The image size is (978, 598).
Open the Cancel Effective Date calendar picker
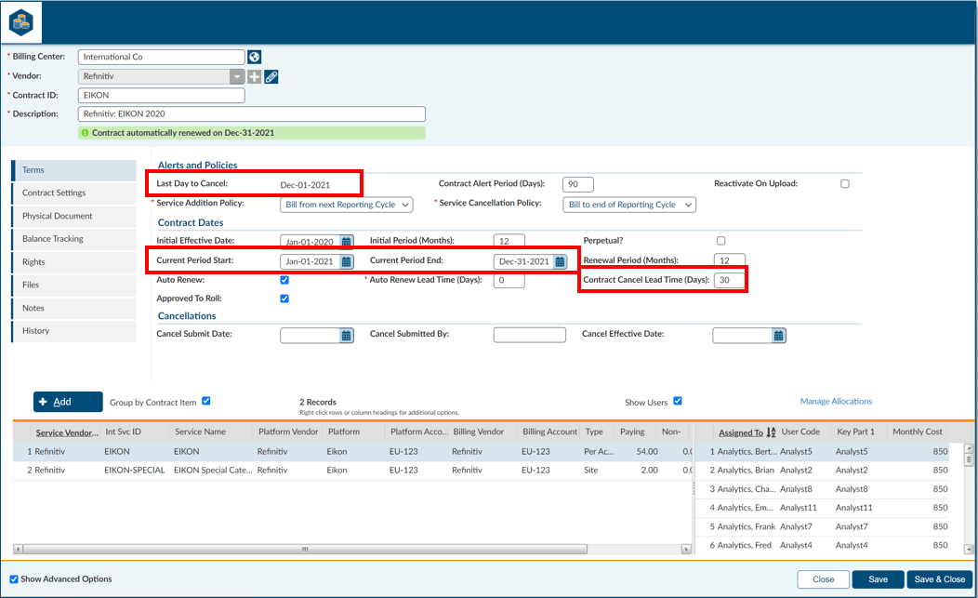tap(778, 336)
